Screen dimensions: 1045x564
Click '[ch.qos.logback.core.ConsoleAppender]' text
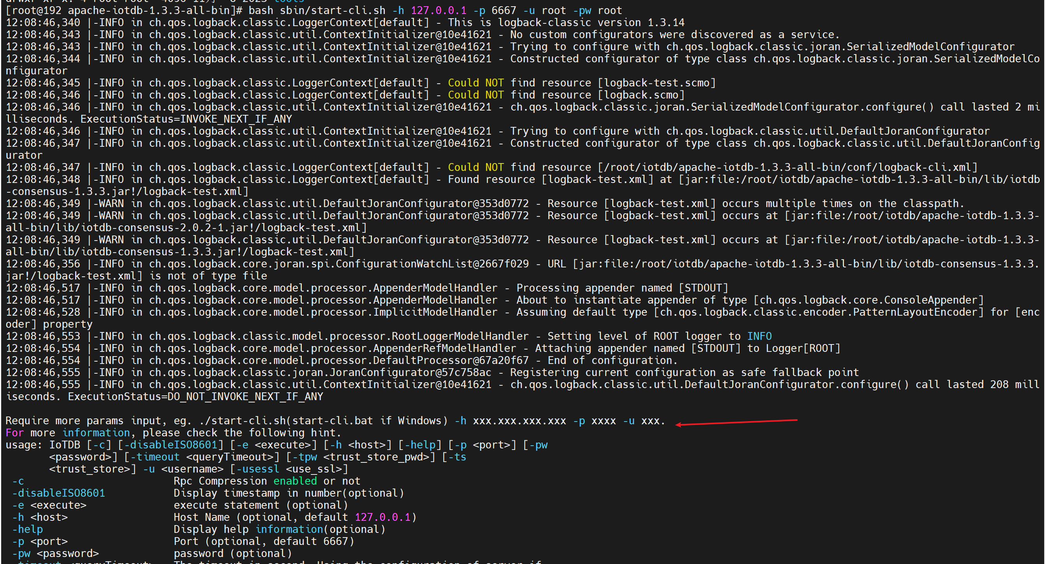tap(869, 300)
